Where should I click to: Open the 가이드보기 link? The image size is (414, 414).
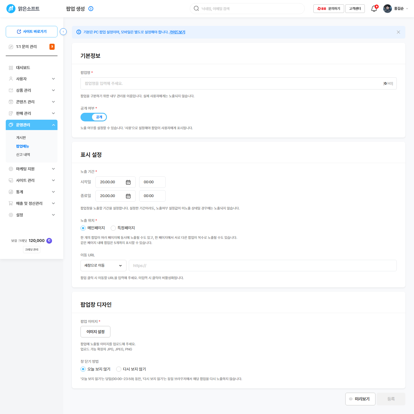click(x=177, y=32)
